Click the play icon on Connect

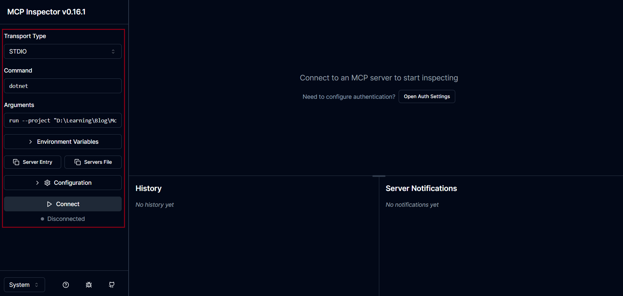point(49,204)
